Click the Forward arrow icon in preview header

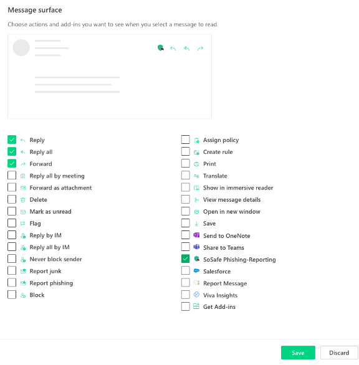(200, 48)
